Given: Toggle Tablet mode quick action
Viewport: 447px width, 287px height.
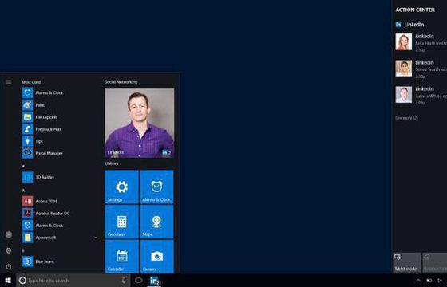Looking at the screenshot, I should click(407, 262).
